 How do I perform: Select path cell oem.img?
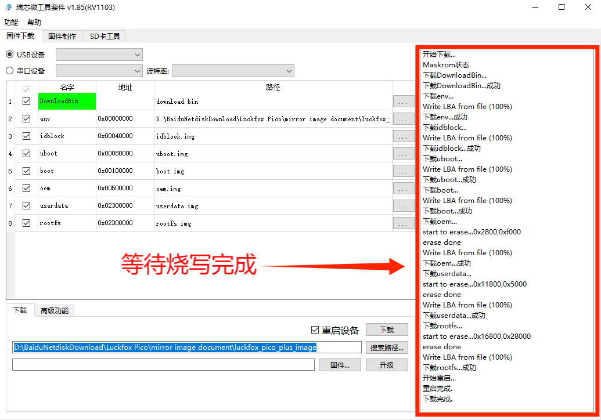click(273, 189)
